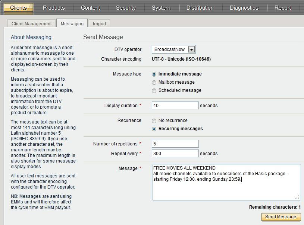Click the Display duration field
This screenshot has width=304, height=225.
pos(175,106)
